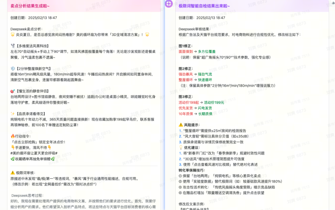335x210 pixels.
Task: Click the red text 面面俱到
Action: click(186, 52)
